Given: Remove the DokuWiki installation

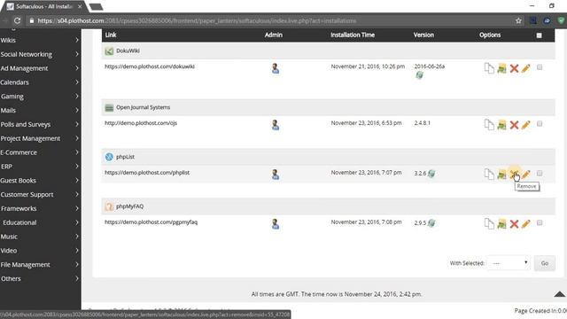Looking at the screenshot, I should (x=514, y=68).
